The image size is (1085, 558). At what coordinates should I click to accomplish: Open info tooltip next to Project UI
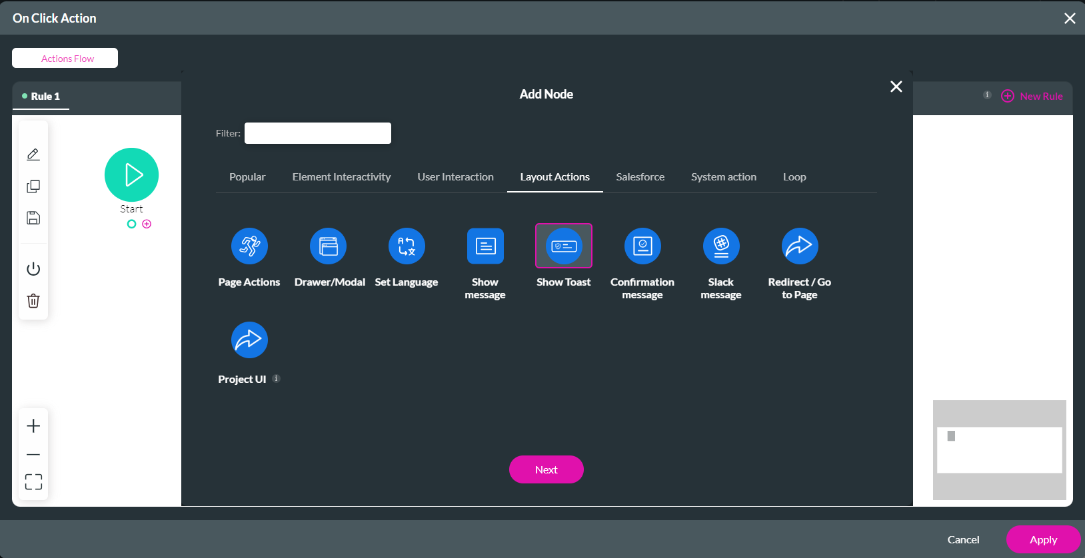pyautogui.click(x=276, y=378)
